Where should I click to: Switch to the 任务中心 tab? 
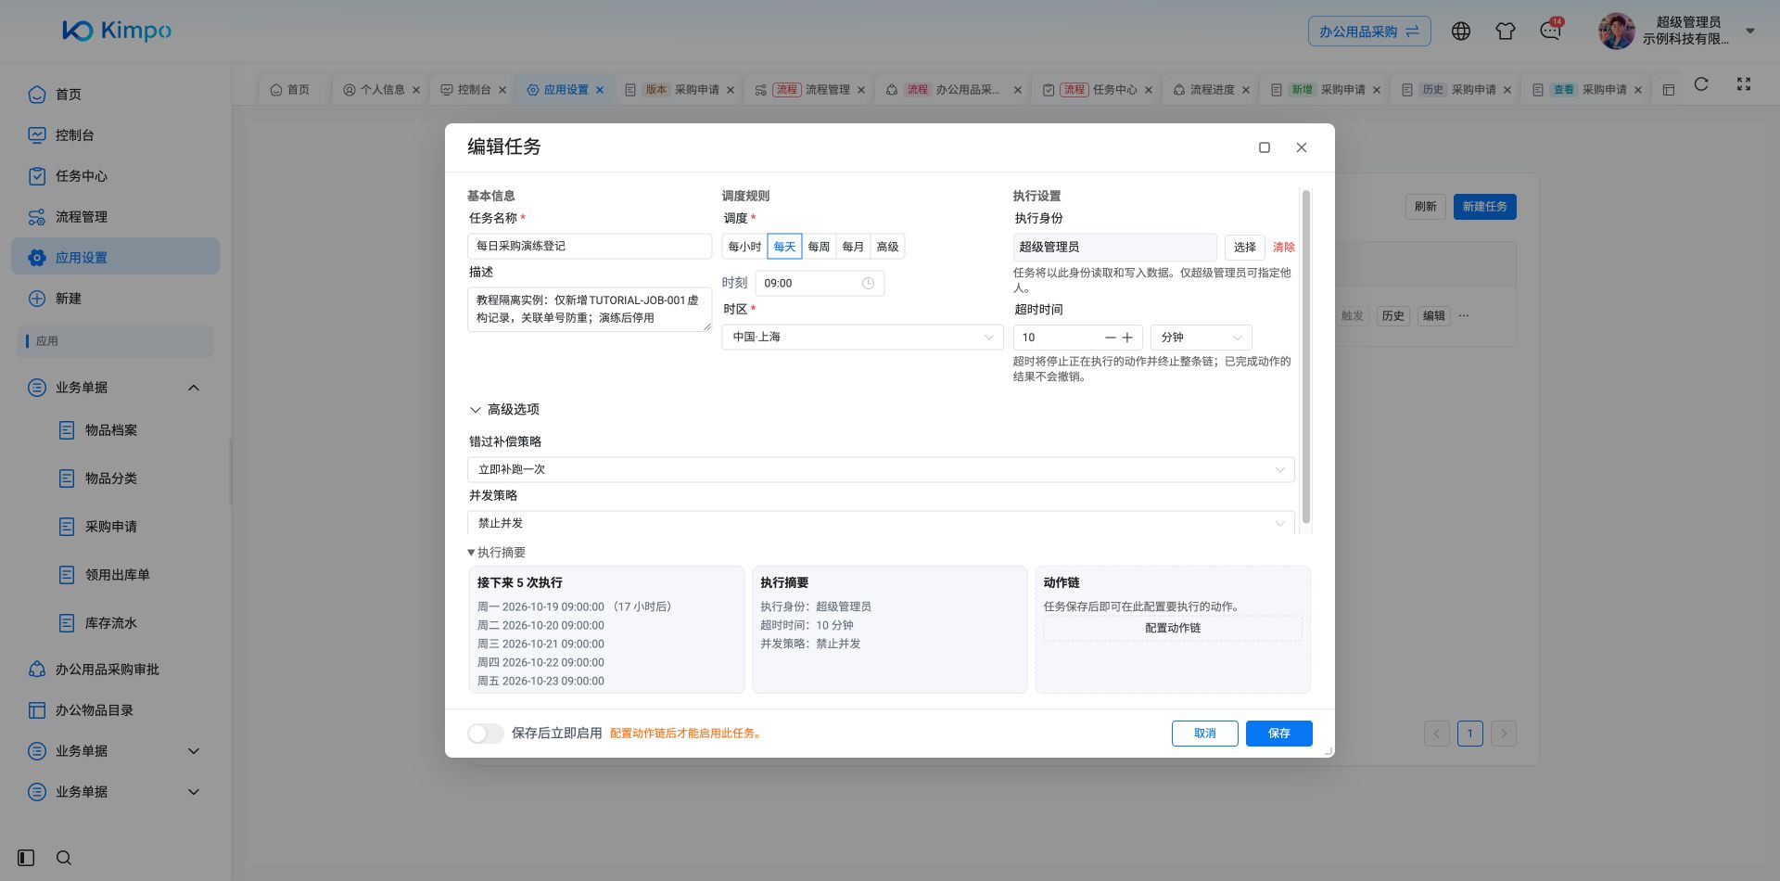pos(1098,90)
